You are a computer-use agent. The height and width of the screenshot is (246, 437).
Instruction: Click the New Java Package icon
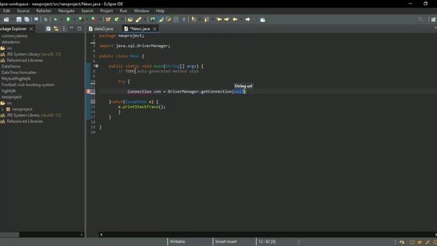click(x=108, y=19)
